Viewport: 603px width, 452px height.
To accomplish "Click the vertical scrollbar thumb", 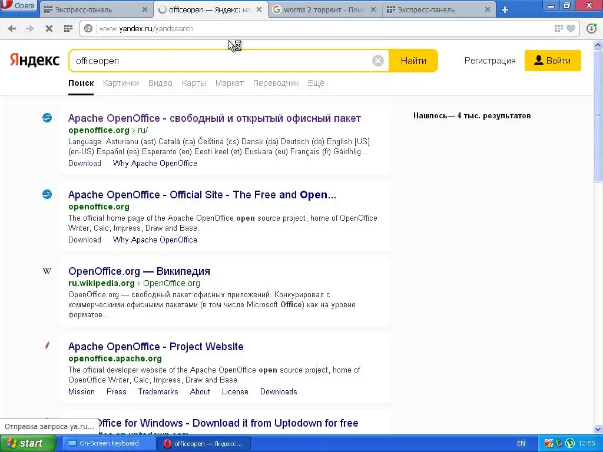I will tap(598, 115).
